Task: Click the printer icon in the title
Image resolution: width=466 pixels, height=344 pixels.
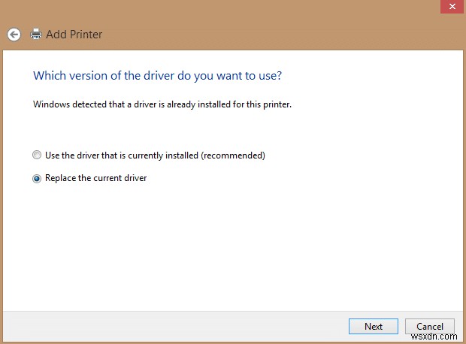Action: pyautogui.click(x=35, y=34)
